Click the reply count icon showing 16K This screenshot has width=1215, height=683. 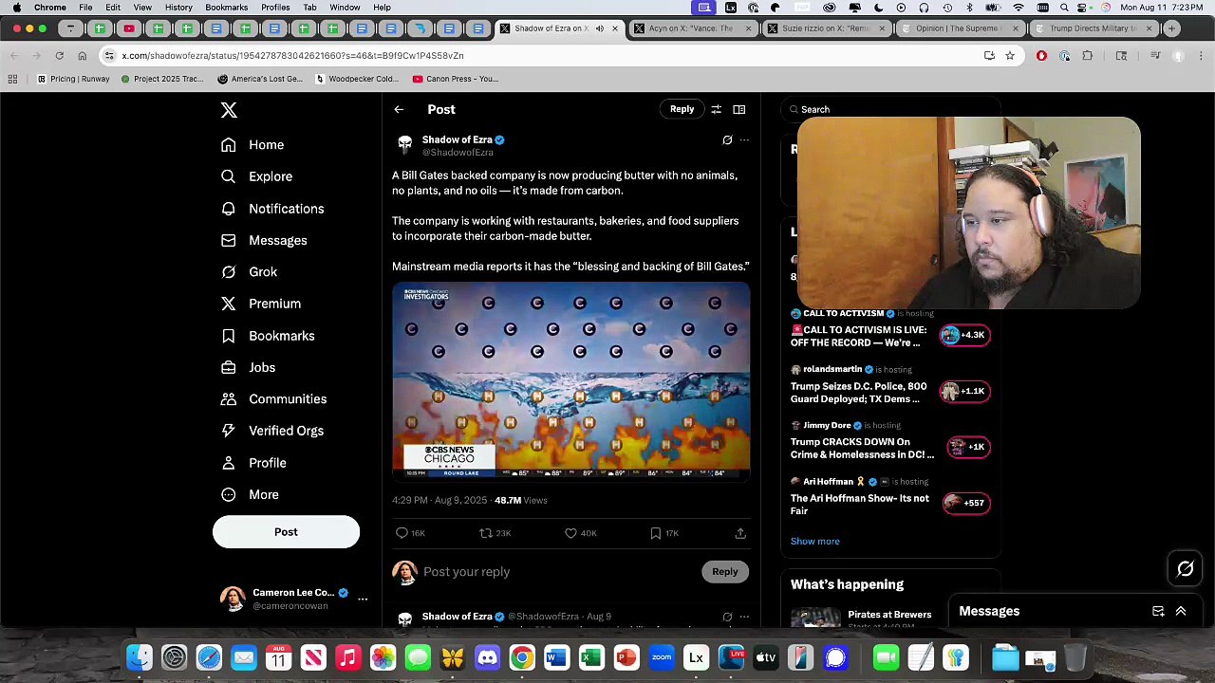coord(402,533)
